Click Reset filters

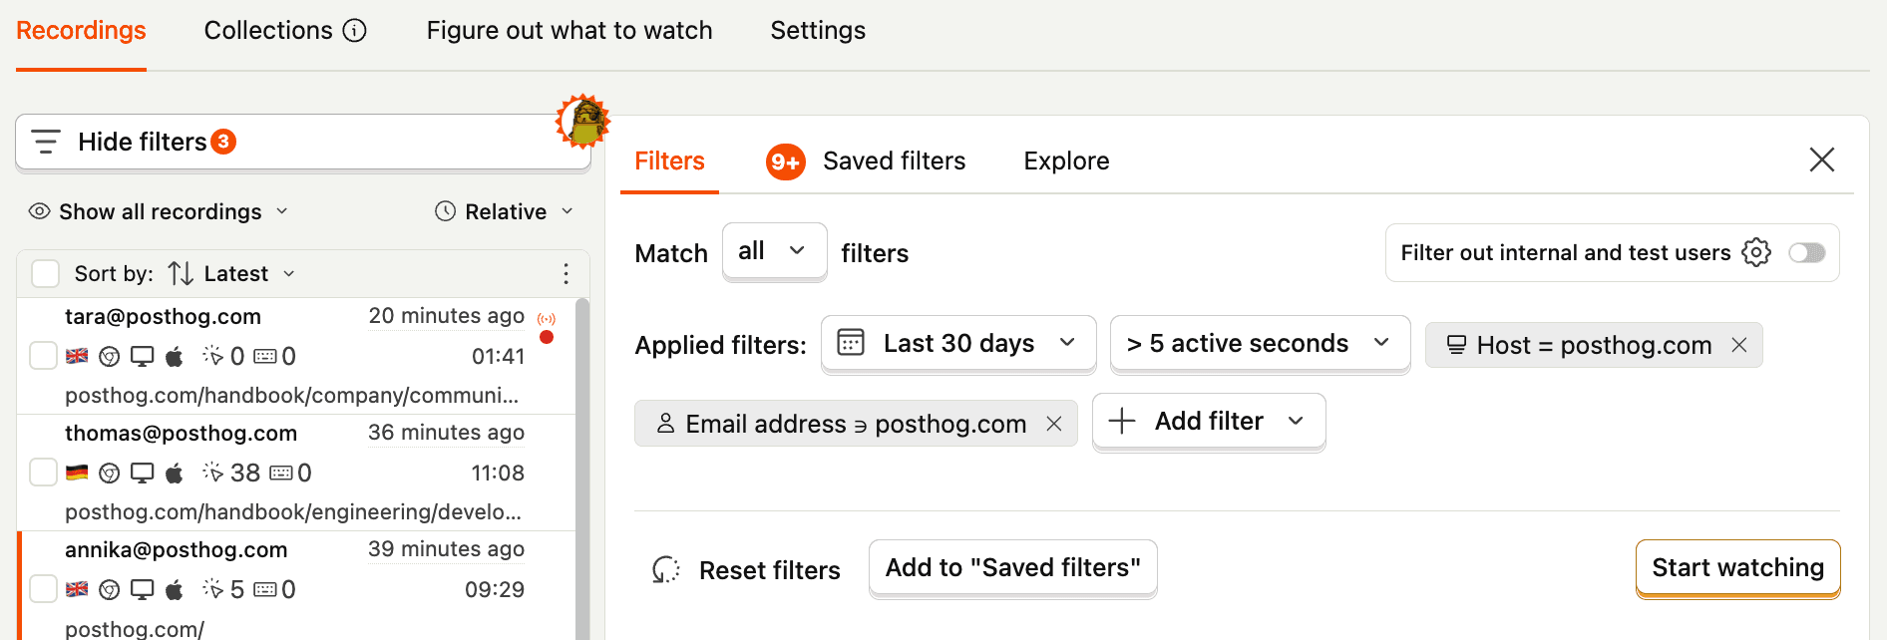[746, 570]
